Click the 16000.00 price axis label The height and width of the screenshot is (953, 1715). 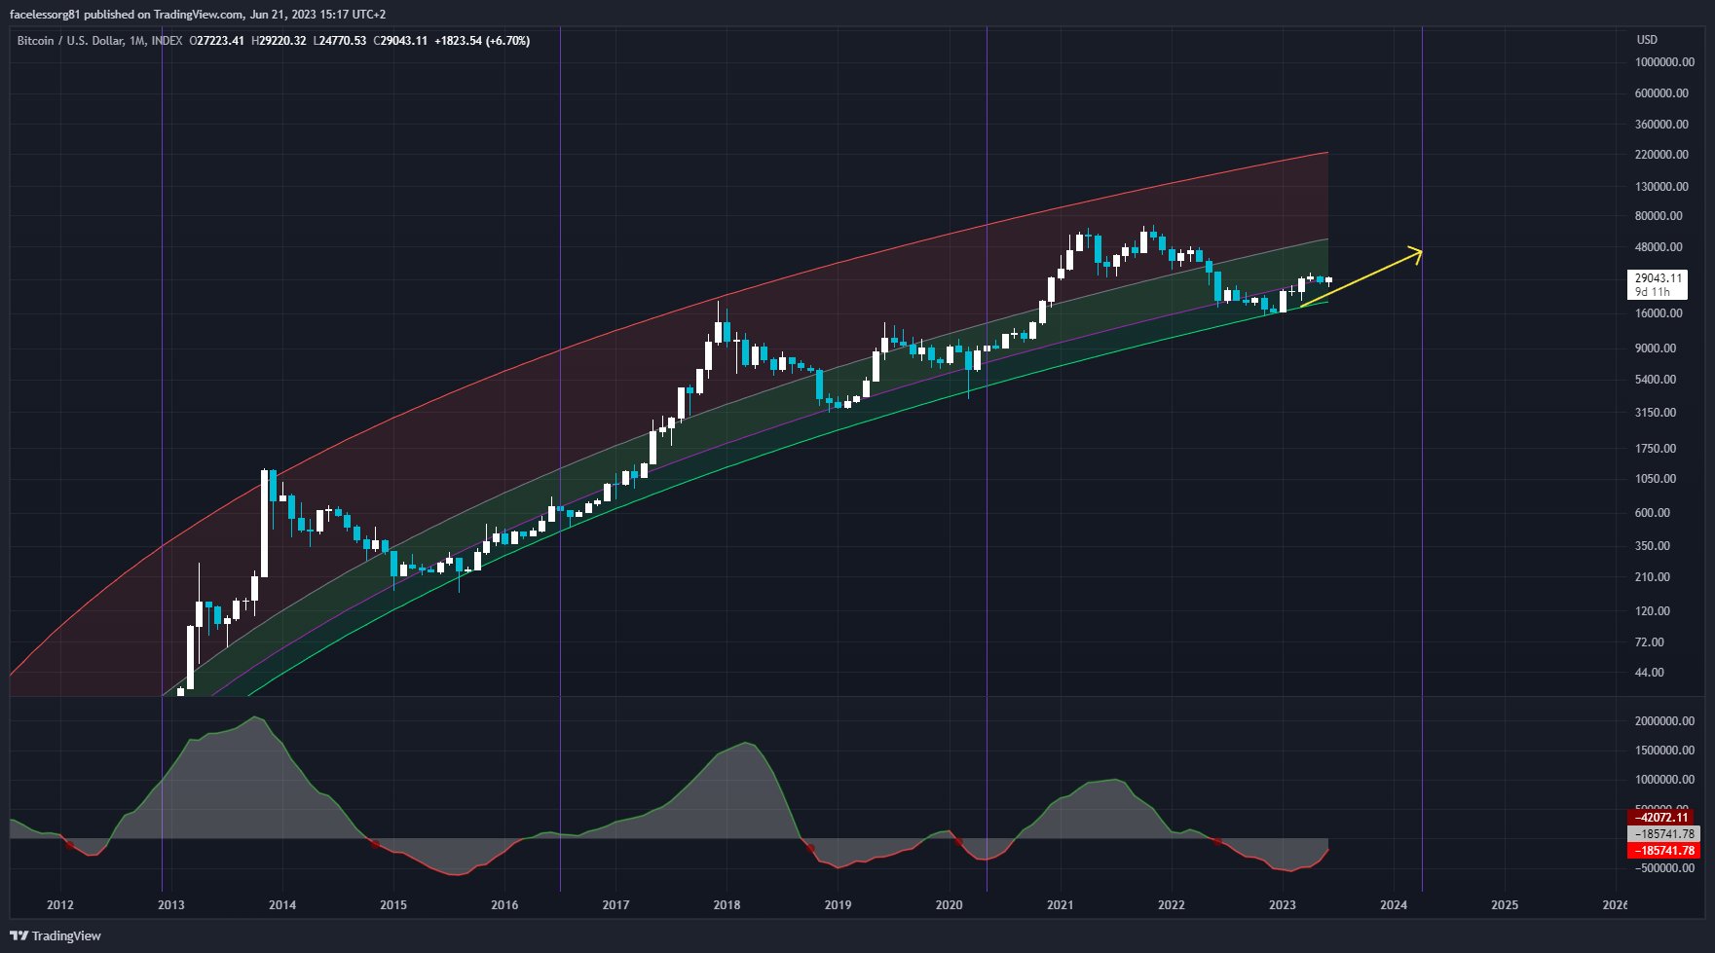pos(1659,313)
